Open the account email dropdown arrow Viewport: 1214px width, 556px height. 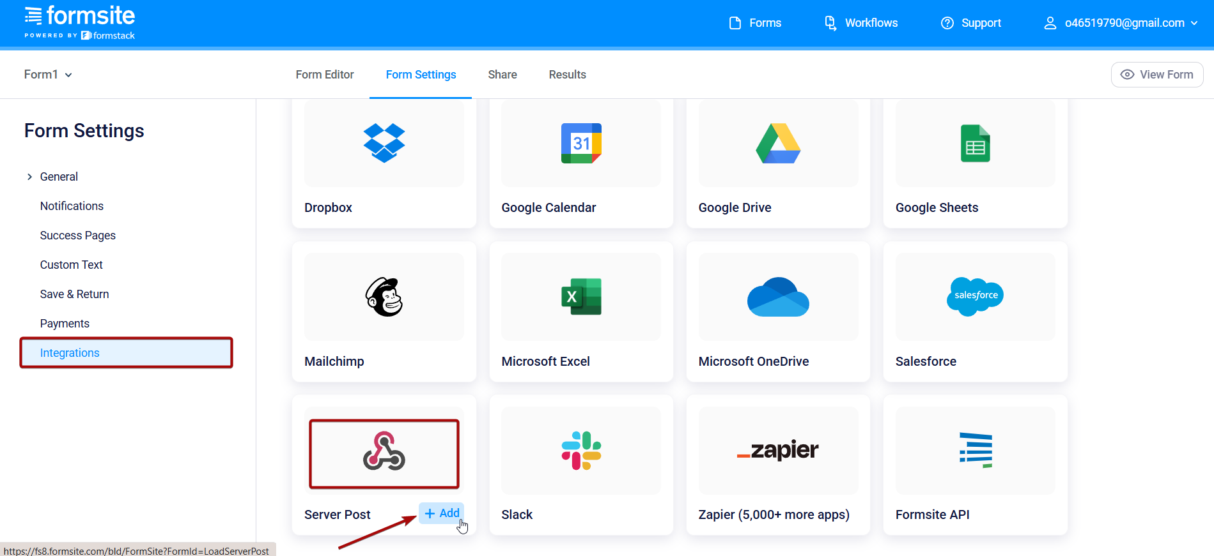1194,23
